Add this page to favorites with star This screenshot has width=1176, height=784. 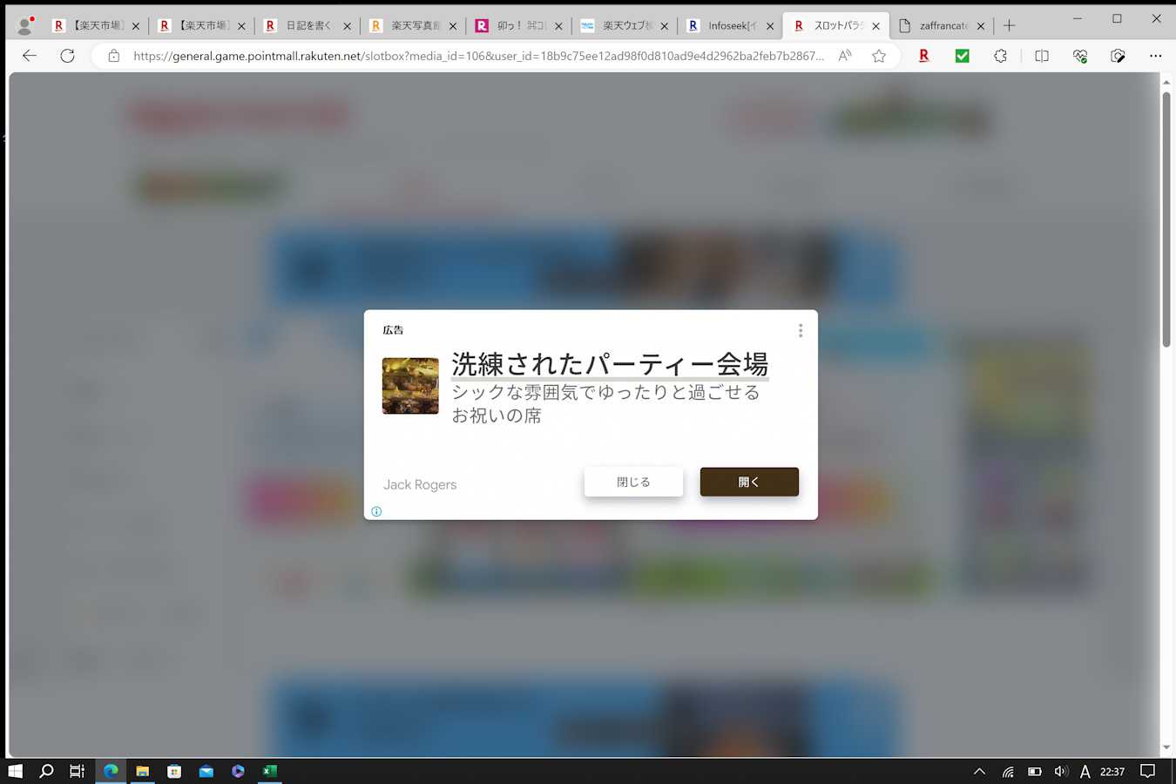pos(879,56)
